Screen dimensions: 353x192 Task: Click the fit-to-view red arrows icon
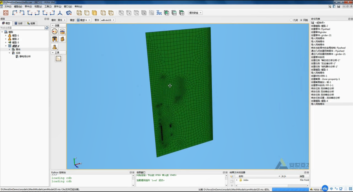(x=6, y=13)
